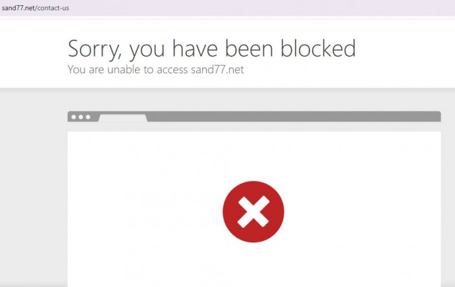
Task: Click the word 'Sorry' in the heading
Action: pyautogui.click(x=94, y=49)
